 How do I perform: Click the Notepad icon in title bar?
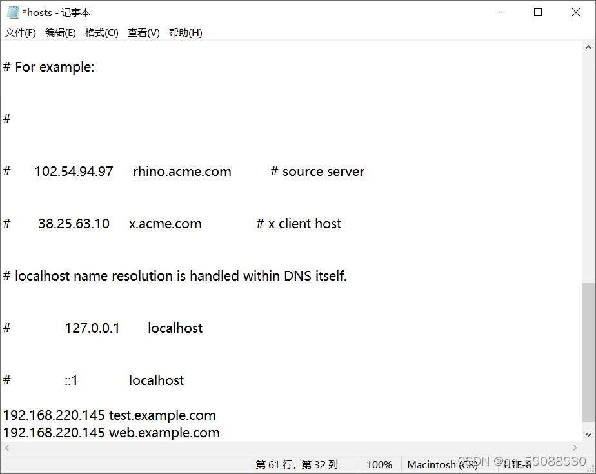[12, 12]
